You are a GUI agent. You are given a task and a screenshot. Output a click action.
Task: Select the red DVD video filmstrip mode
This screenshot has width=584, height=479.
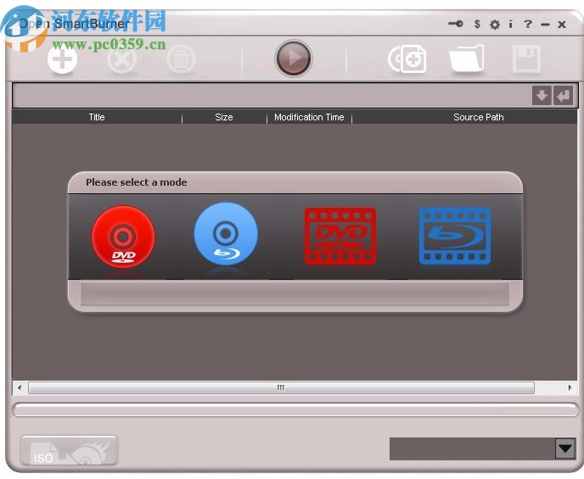coord(340,237)
